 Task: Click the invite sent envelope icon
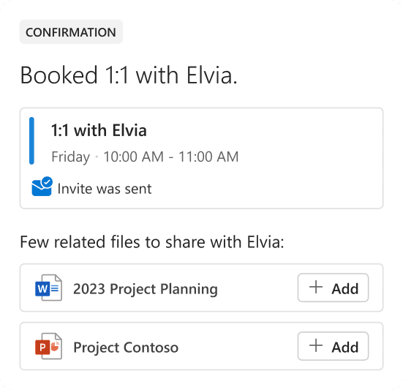(42, 187)
